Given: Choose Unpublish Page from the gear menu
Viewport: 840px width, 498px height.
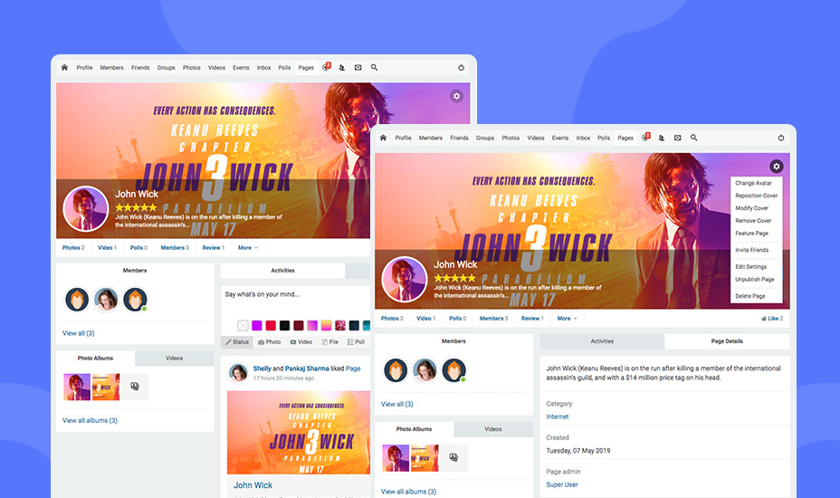Looking at the screenshot, I should pyautogui.click(x=754, y=279).
